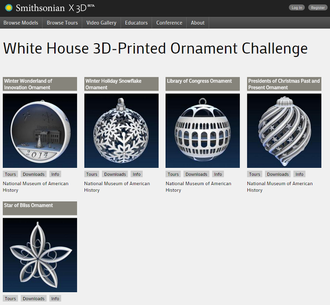Open Star of Bliss Ornament title
Screen dimensions: 330x305
click(40, 208)
